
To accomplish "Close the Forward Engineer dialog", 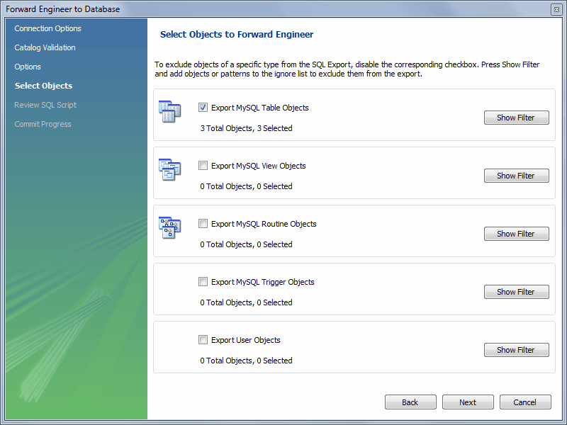I will [x=556, y=9].
